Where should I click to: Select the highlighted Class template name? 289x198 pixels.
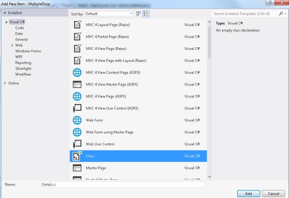point(90,156)
